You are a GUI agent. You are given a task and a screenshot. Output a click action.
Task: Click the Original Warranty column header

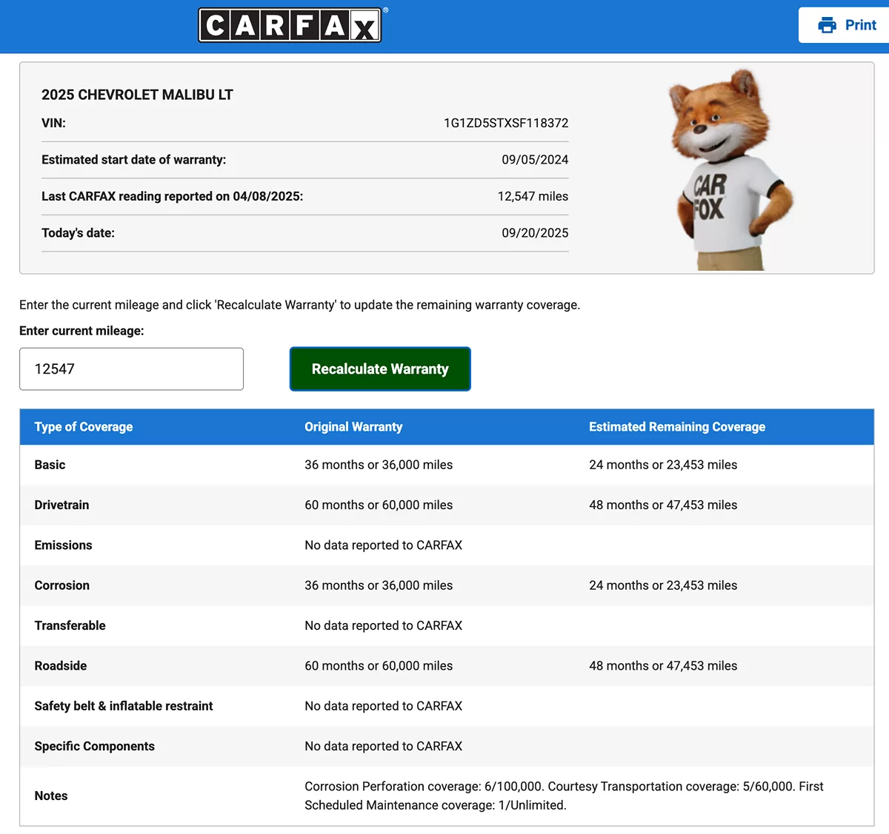353,427
